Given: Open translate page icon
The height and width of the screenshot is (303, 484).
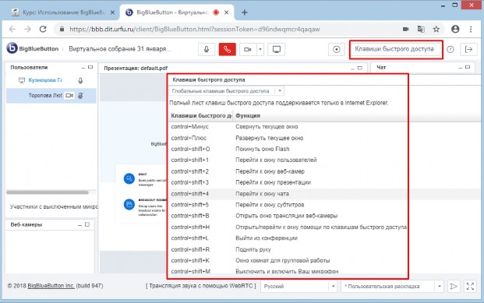Looking at the screenshot, I should [421, 29].
